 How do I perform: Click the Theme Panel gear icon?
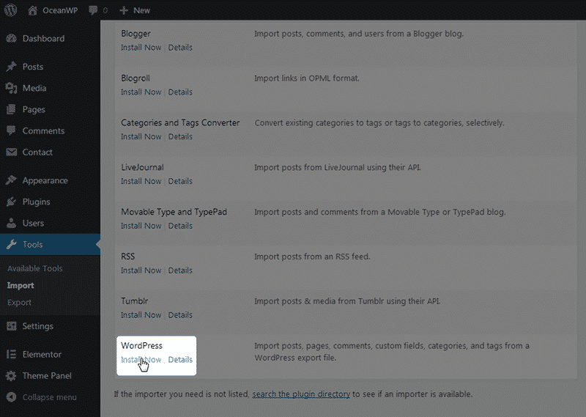click(11, 375)
